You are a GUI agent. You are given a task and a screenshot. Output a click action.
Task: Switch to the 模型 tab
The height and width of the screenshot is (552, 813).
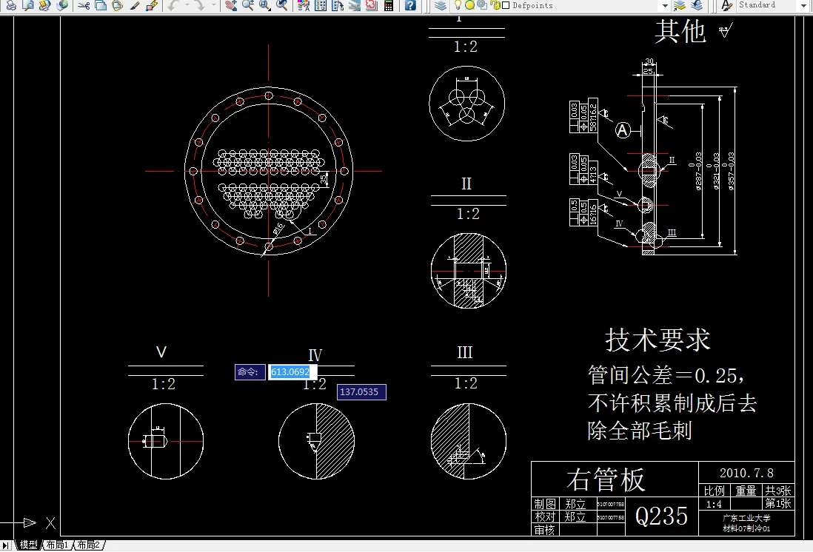tap(29, 545)
